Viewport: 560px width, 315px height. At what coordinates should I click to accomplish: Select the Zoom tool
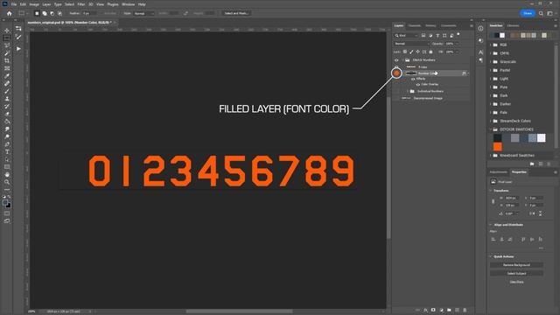tap(7, 182)
